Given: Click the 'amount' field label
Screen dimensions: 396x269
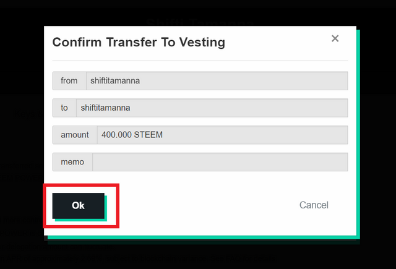Looking at the screenshot, I should click(x=75, y=135).
